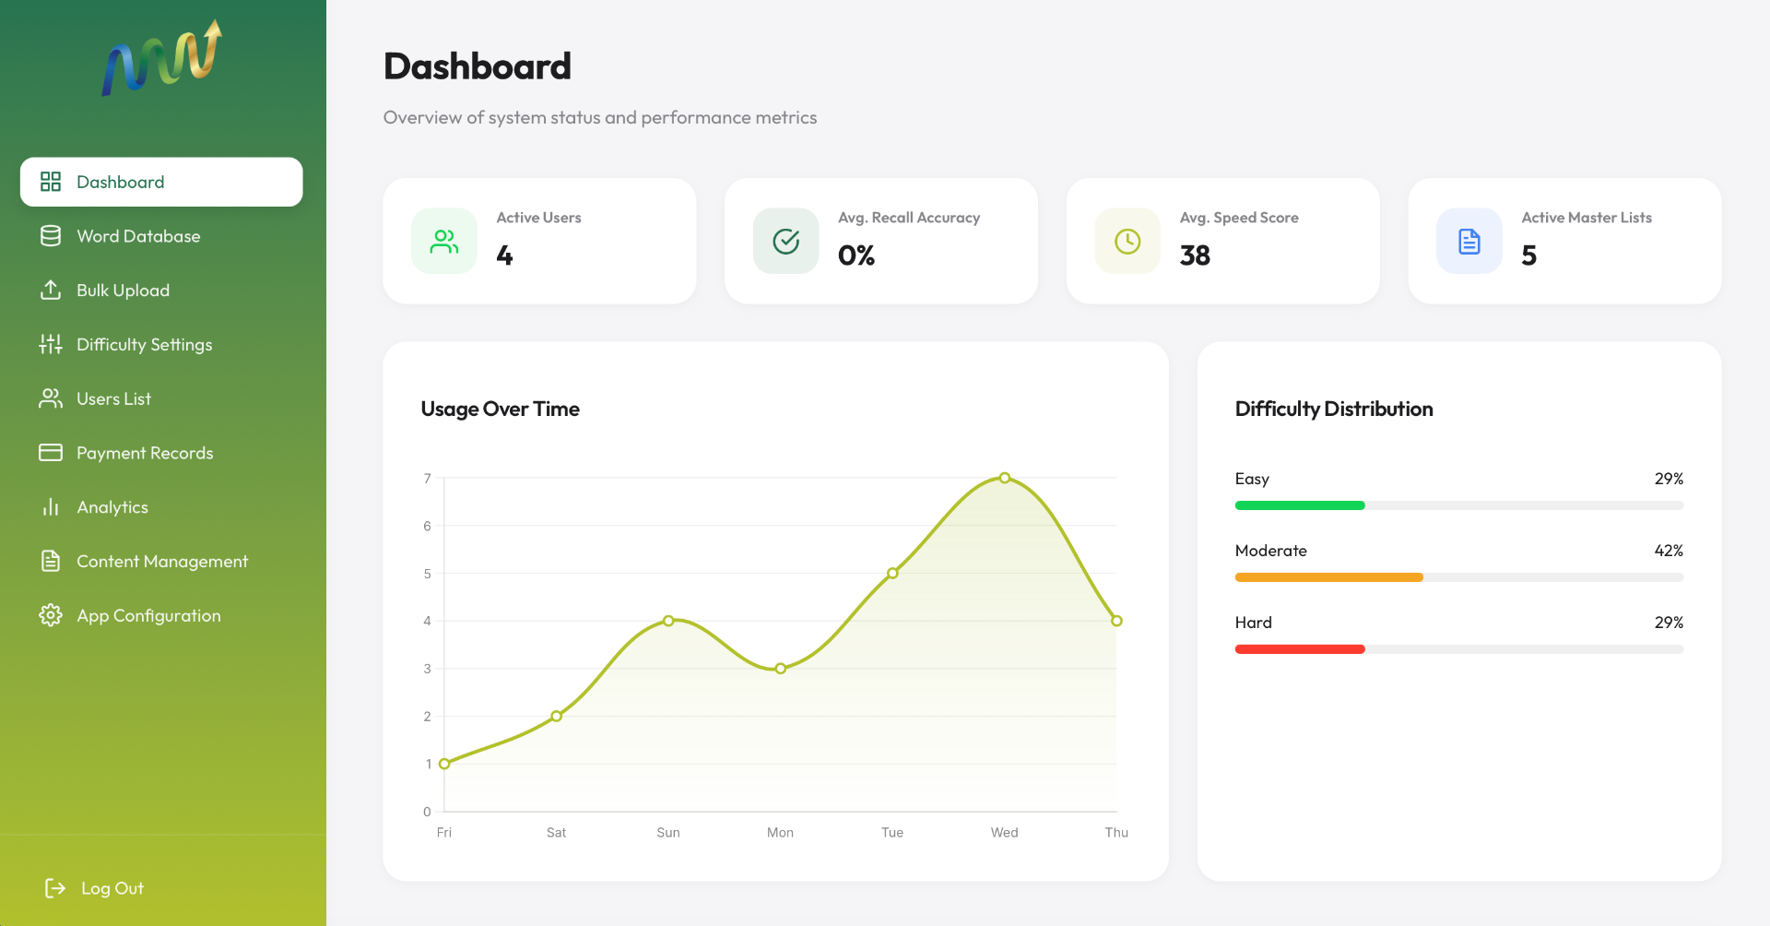Click the Wed peak point on the chart
The width and height of the screenshot is (1770, 926).
[1005, 478]
